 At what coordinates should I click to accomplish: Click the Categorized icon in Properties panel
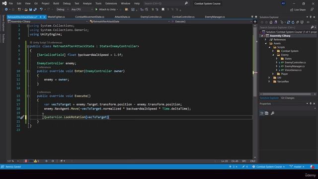(262, 113)
